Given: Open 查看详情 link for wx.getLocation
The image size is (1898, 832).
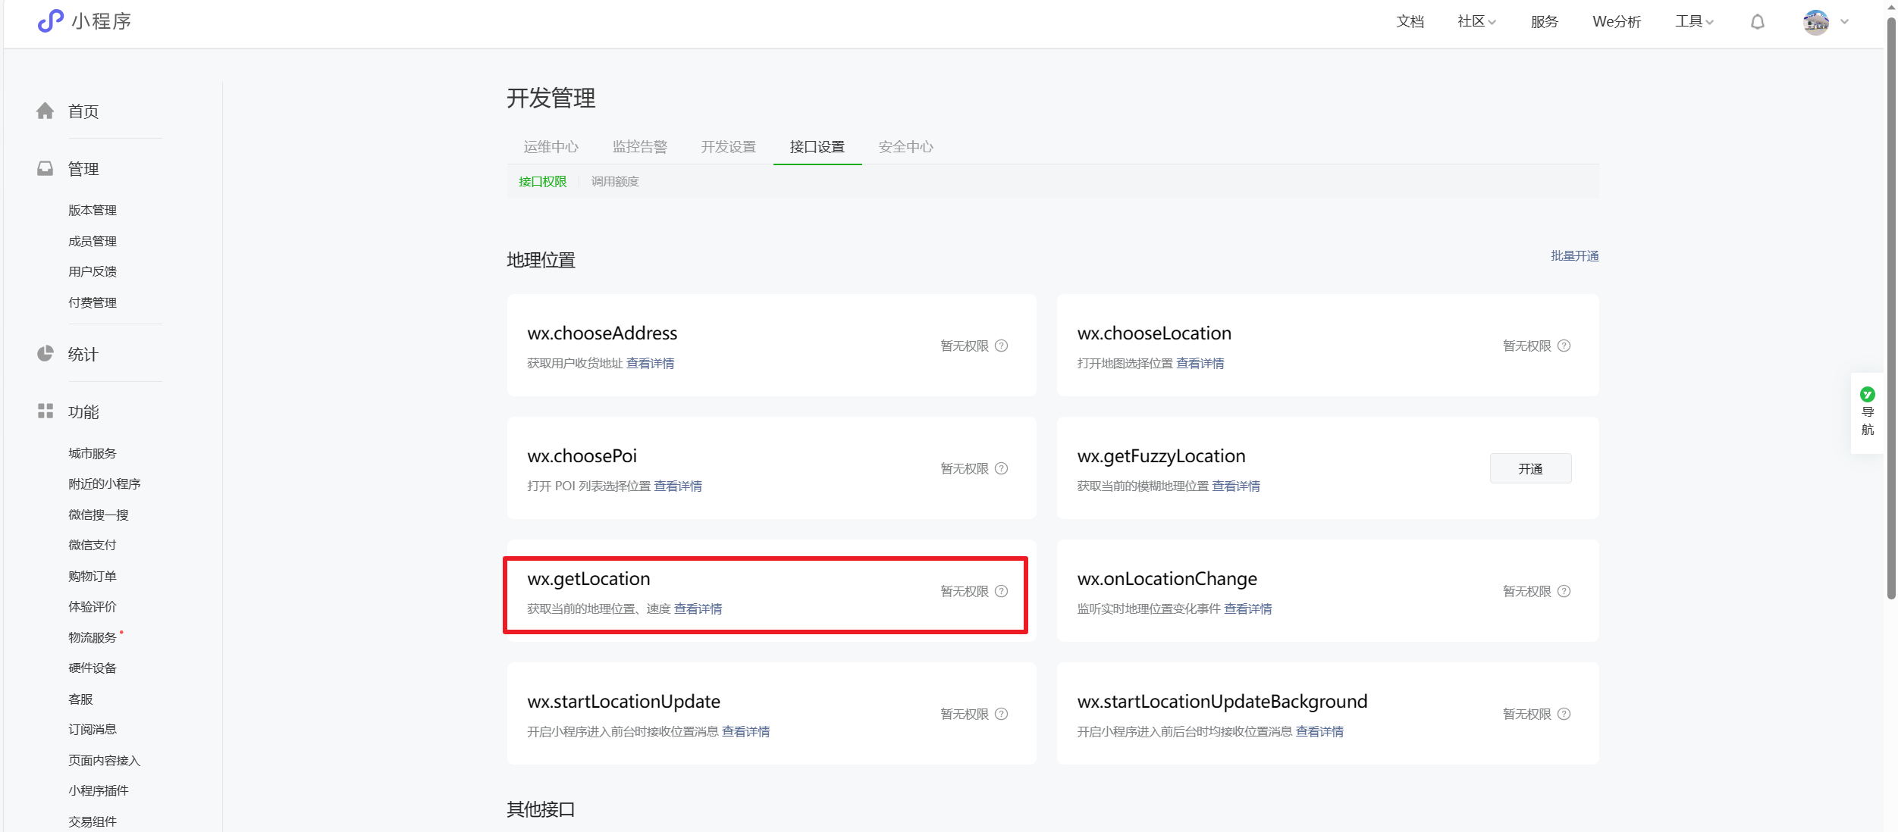Looking at the screenshot, I should click(x=698, y=609).
